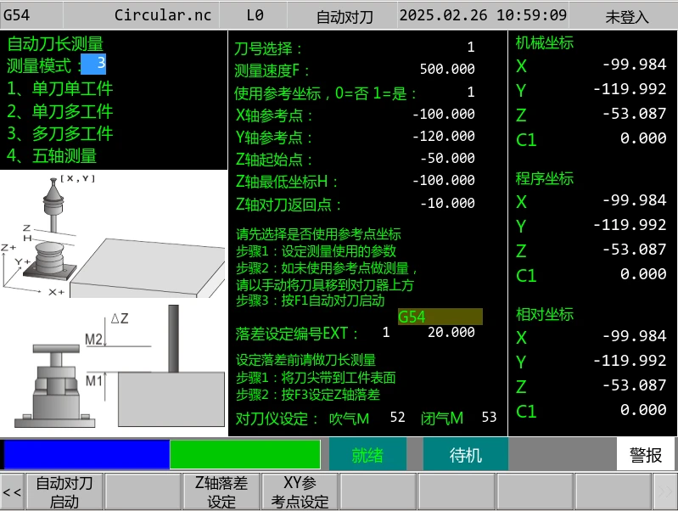Edit the 测量模式 value field showing 3
Viewport: 678px width, 511px height.
click(93, 64)
